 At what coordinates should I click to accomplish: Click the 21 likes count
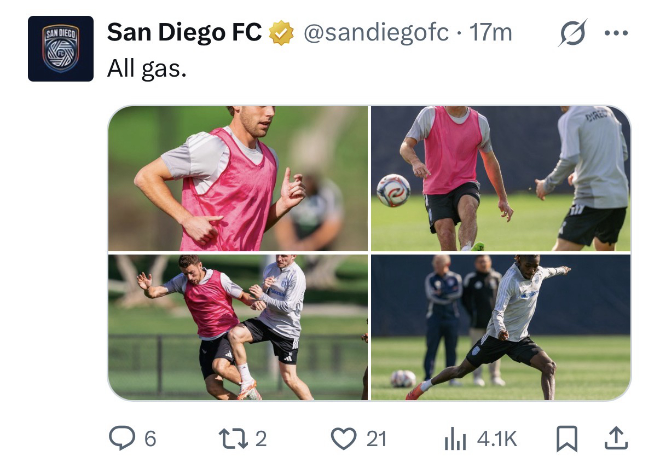(x=376, y=438)
